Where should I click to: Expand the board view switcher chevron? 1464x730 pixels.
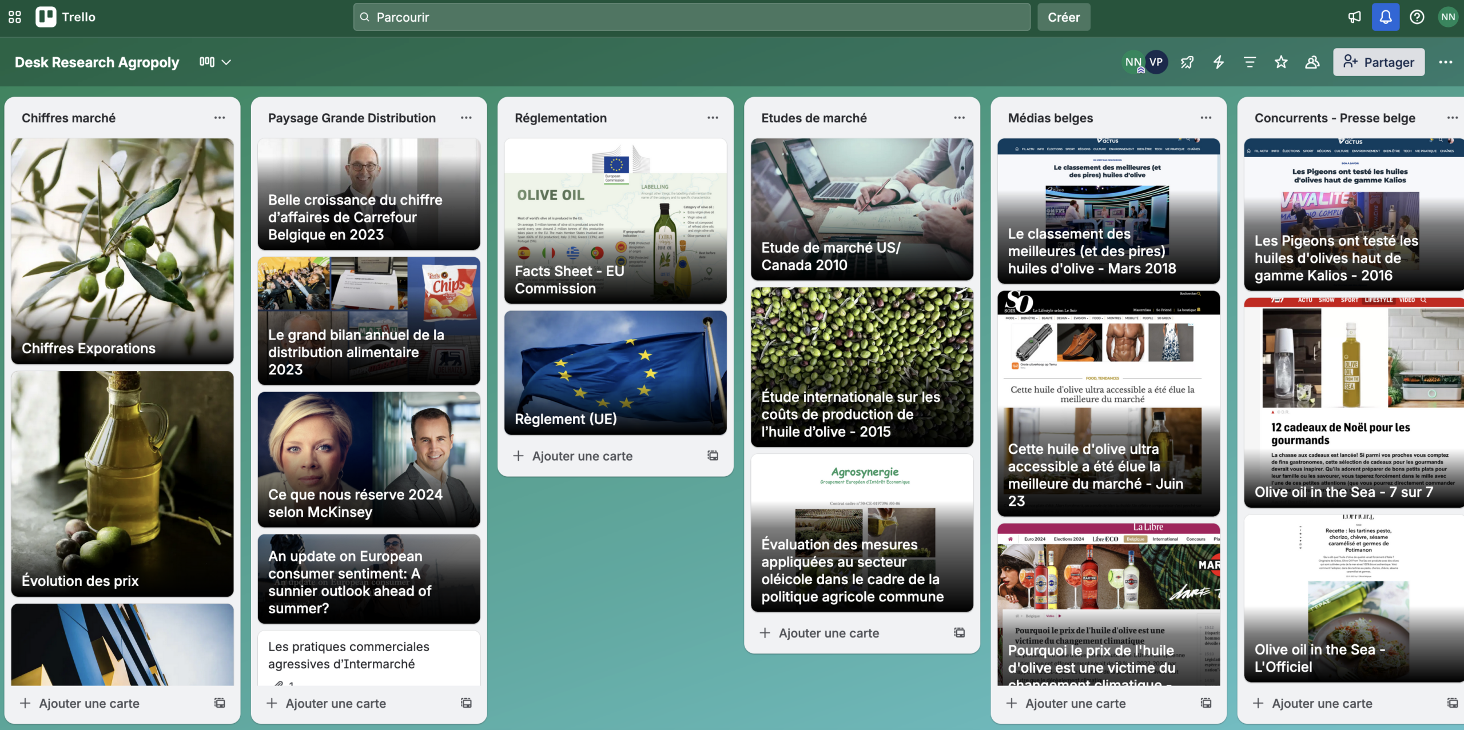[x=226, y=62]
